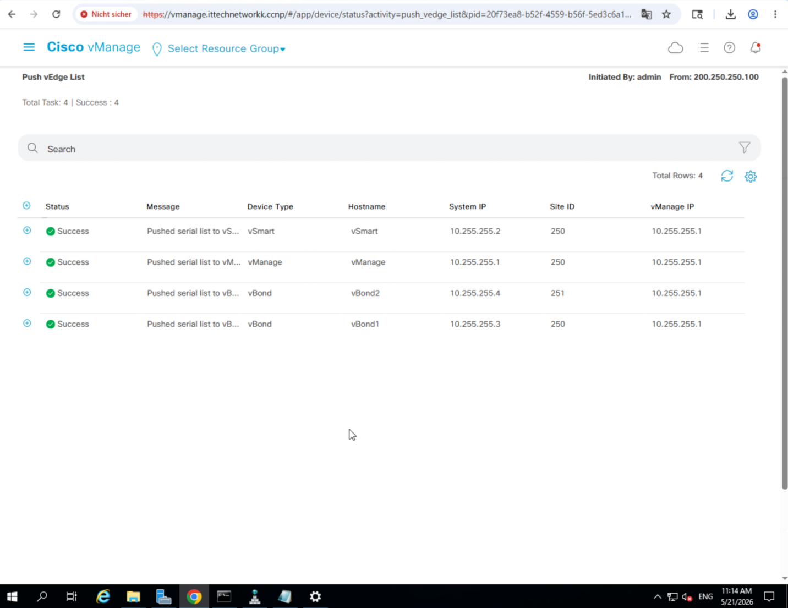Open the task list icon in the header
Image resolution: width=788 pixels, height=608 pixels.
coord(703,48)
